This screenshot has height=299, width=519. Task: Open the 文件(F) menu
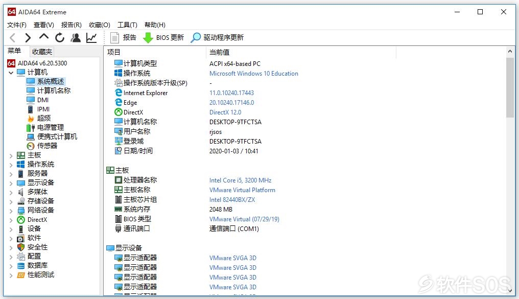click(17, 25)
